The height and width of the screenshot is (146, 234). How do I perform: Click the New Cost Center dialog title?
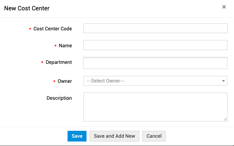pos(27,8)
